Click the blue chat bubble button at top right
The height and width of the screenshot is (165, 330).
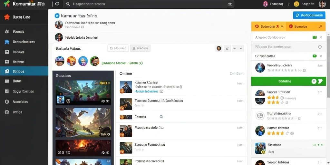309,15
